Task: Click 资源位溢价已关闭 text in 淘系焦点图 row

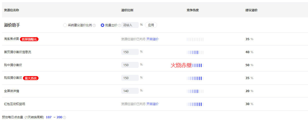Action: (133, 39)
